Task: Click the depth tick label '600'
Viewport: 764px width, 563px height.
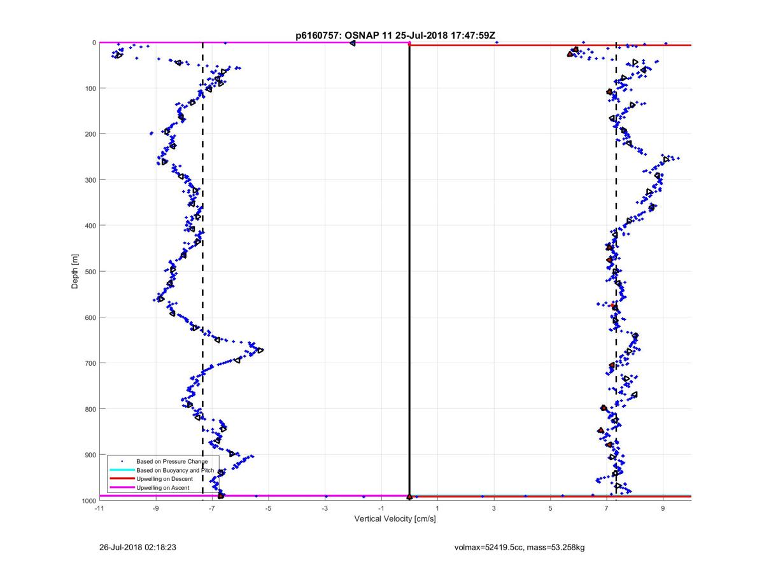Action: pyautogui.click(x=91, y=317)
